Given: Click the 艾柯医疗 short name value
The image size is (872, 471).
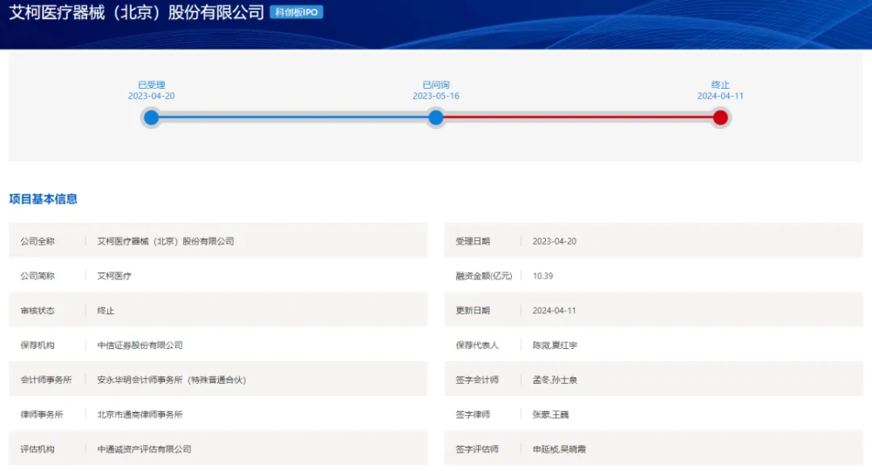Looking at the screenshot, I should pos(114,275).
